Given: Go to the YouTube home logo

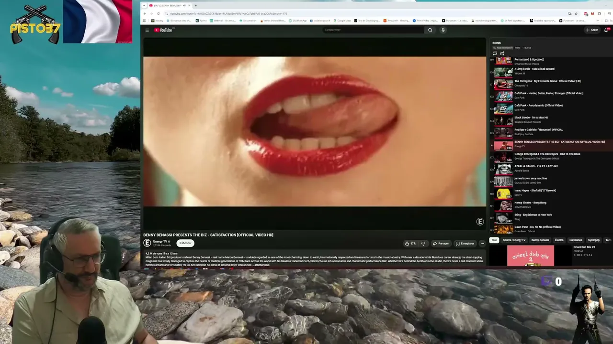Looking at the screenshot, I should point(163,30).
